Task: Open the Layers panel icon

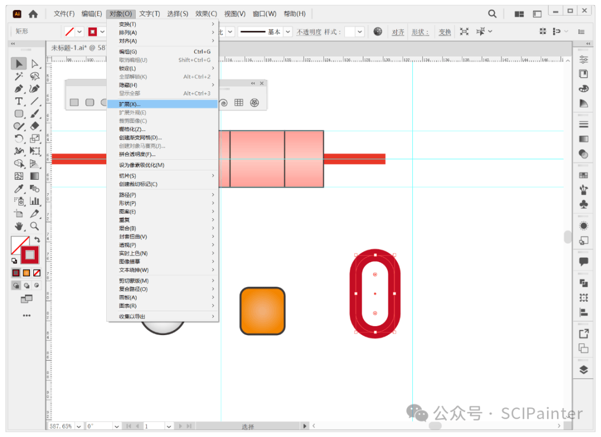Action: pos(583,370)
